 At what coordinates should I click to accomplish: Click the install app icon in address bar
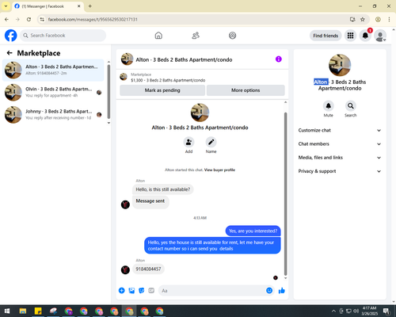[x=352, y=19]
